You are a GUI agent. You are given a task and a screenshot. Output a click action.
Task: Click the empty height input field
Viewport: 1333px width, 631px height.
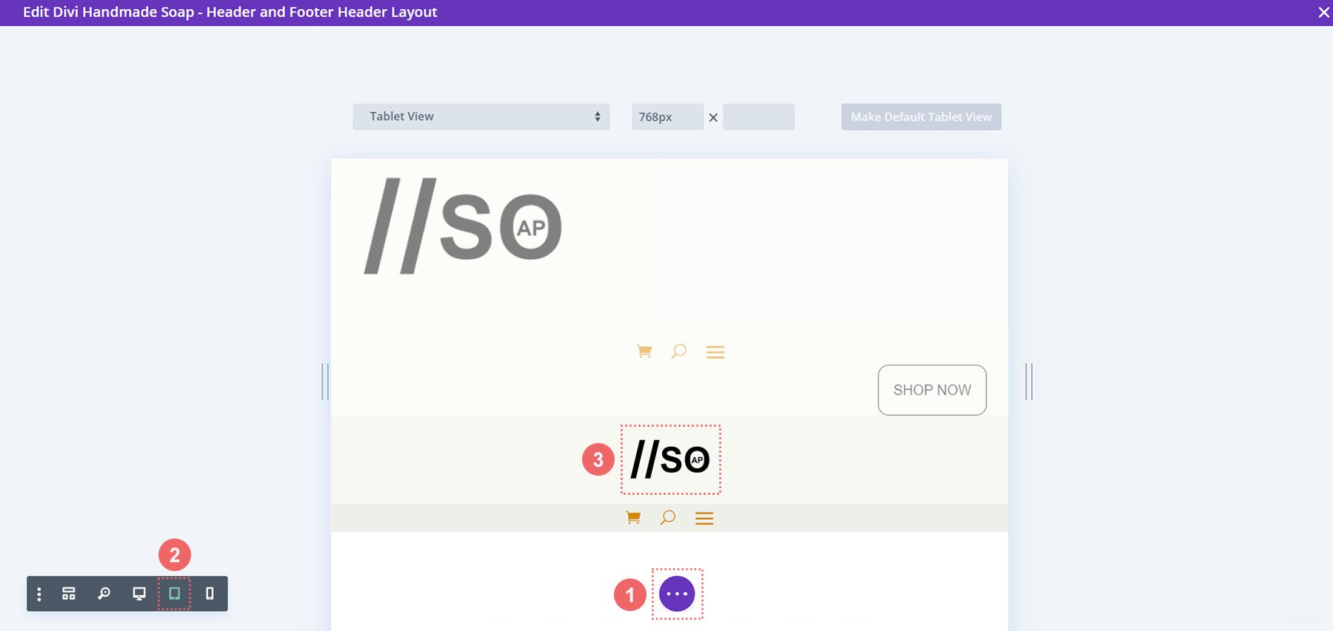[758, 117]
